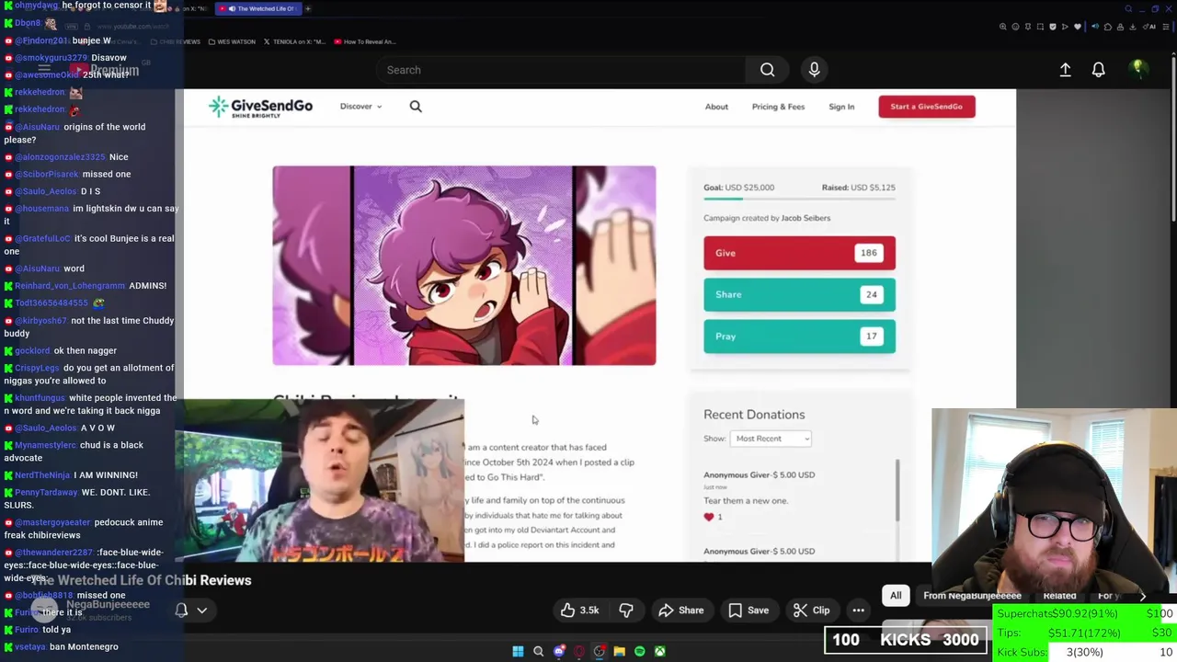Open the WES WATSON bookmark folder
The width and height of the screenshot is (1177, 662).
click(x=232, y=41)
